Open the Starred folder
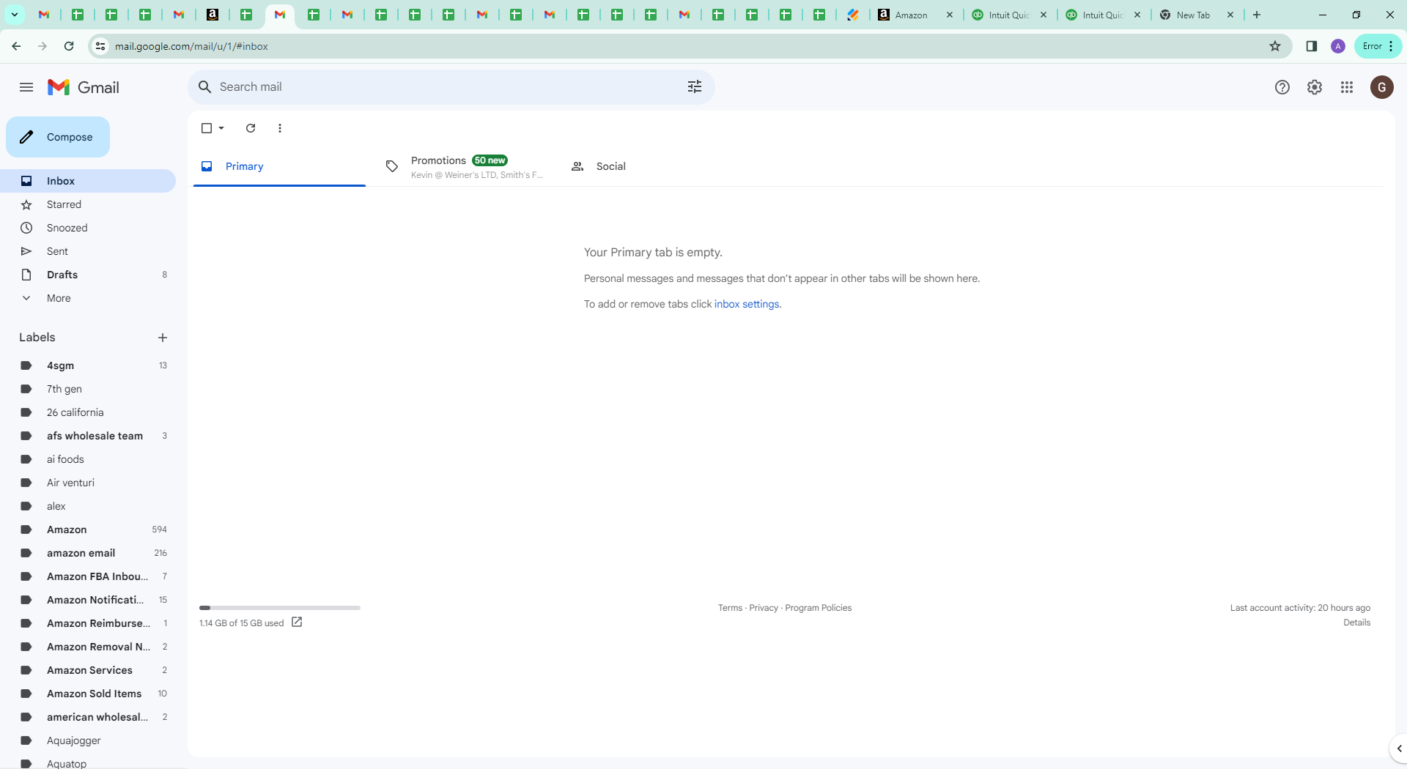The width and height of the screenshot is (1407, 769). [x=88, y=204]
